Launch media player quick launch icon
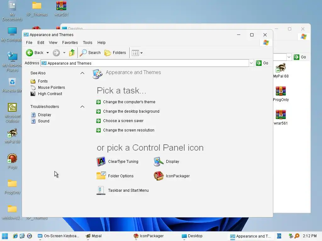Screen dimensions: 322x241 coord(29,236)
